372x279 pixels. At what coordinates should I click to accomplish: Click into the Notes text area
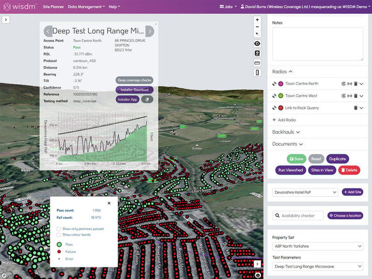pos(318,44)
